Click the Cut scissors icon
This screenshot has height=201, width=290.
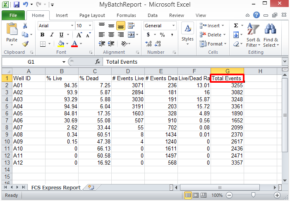tap(25, 26)
